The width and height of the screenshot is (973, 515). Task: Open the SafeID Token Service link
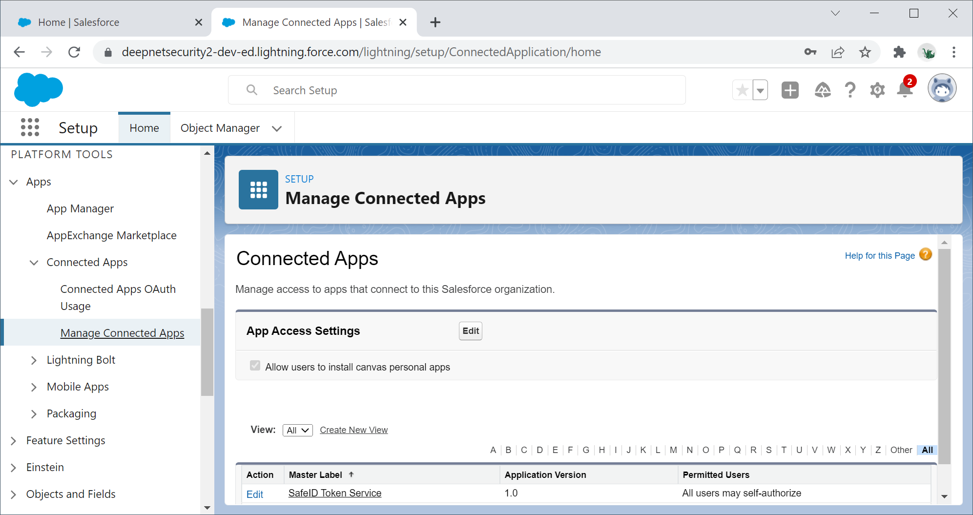point(334,493)
